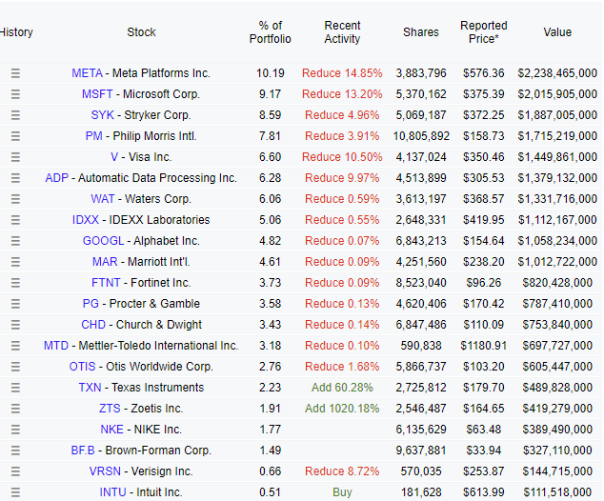604x501 pixels.
Task: Click the History column header
Action: pos(16,32)
